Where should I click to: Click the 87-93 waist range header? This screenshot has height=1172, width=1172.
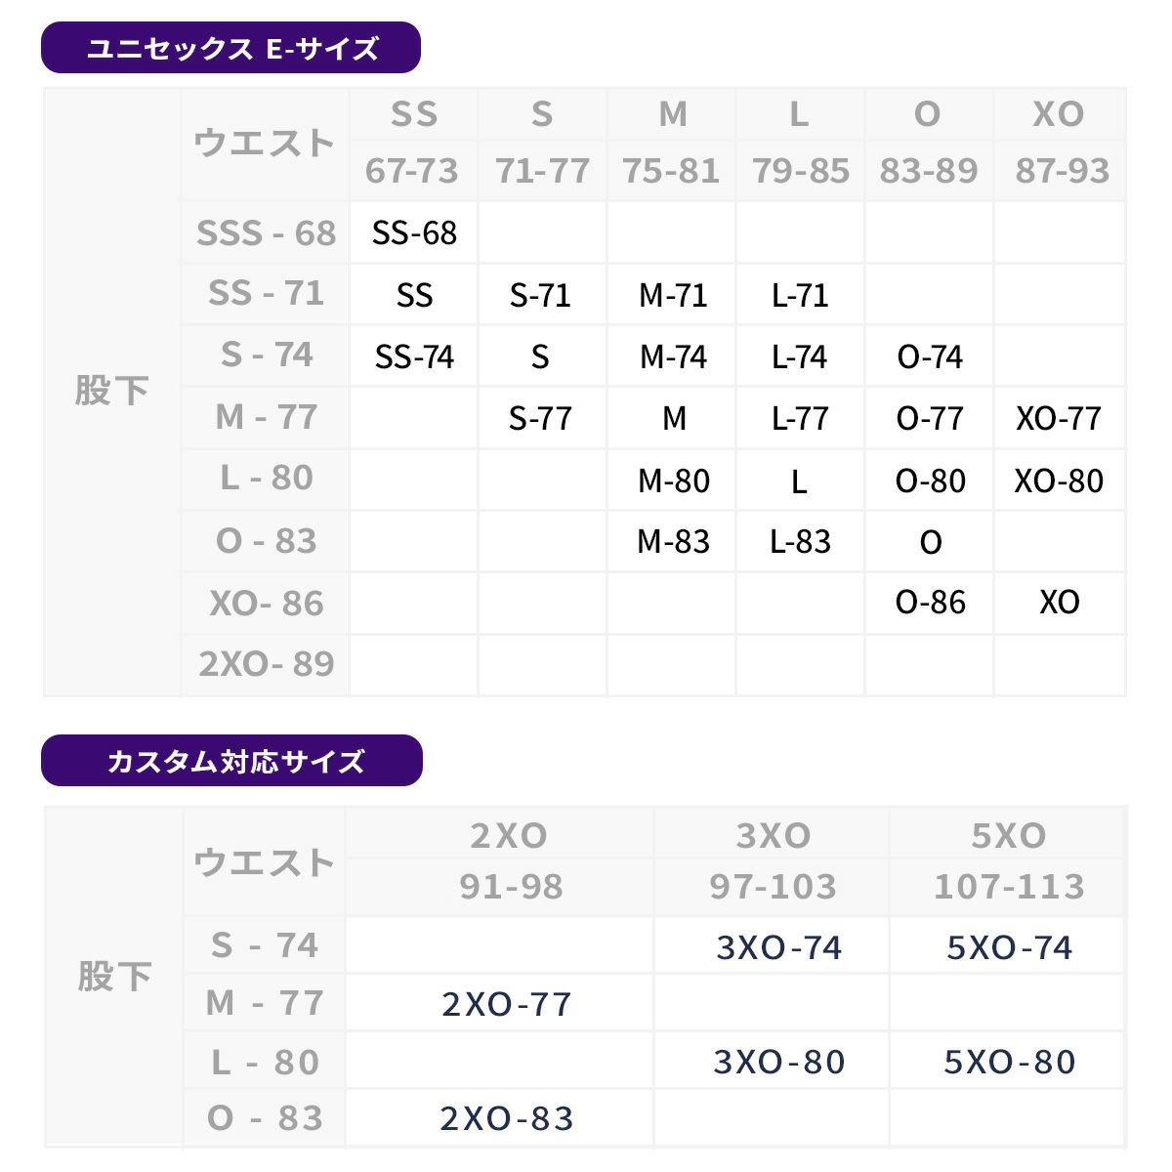tap(1062, 171)
